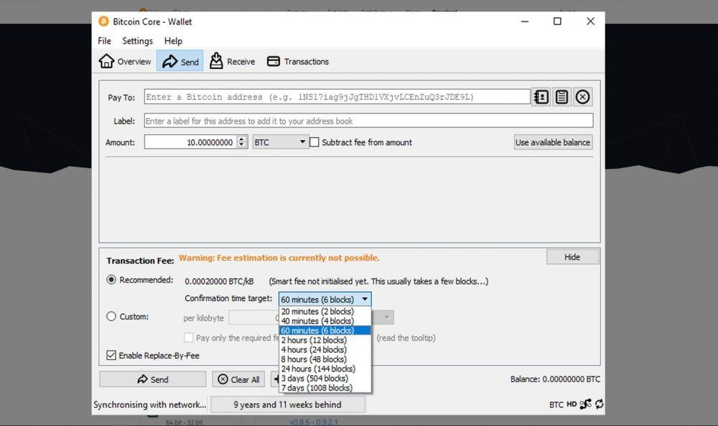Viewport: 718px width, 426px height.
Task: Choose 4 hours (24 blocks) option
Action: pos(325,350)
